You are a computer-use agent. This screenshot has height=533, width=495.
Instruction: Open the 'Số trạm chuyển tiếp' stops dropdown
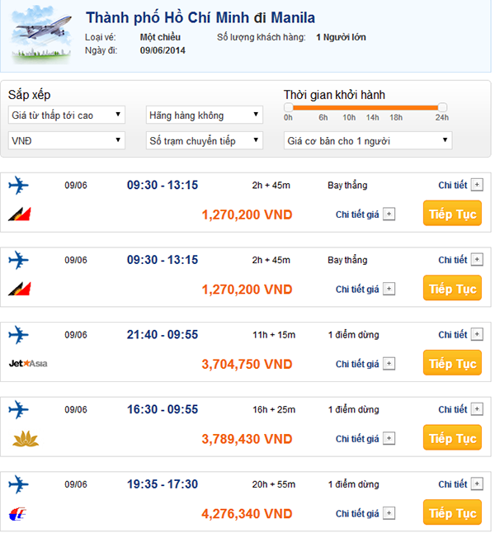pos(205,140)
